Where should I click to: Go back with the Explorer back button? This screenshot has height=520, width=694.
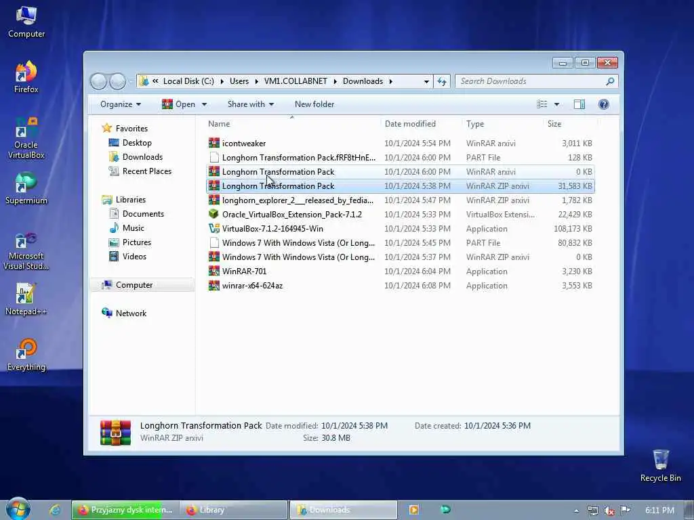pos(98,81)
